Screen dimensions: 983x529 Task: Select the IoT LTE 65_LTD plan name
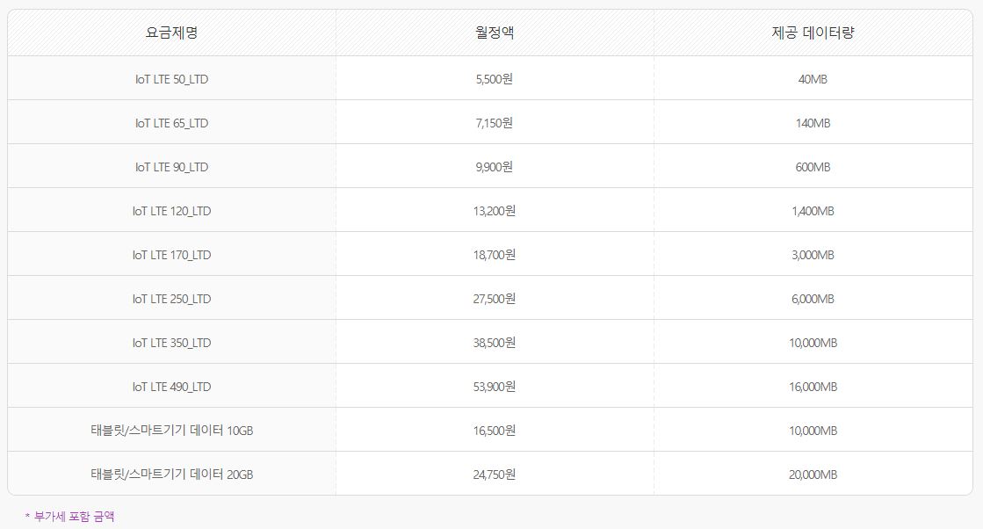pyautogui.click(x=171, y=123)
